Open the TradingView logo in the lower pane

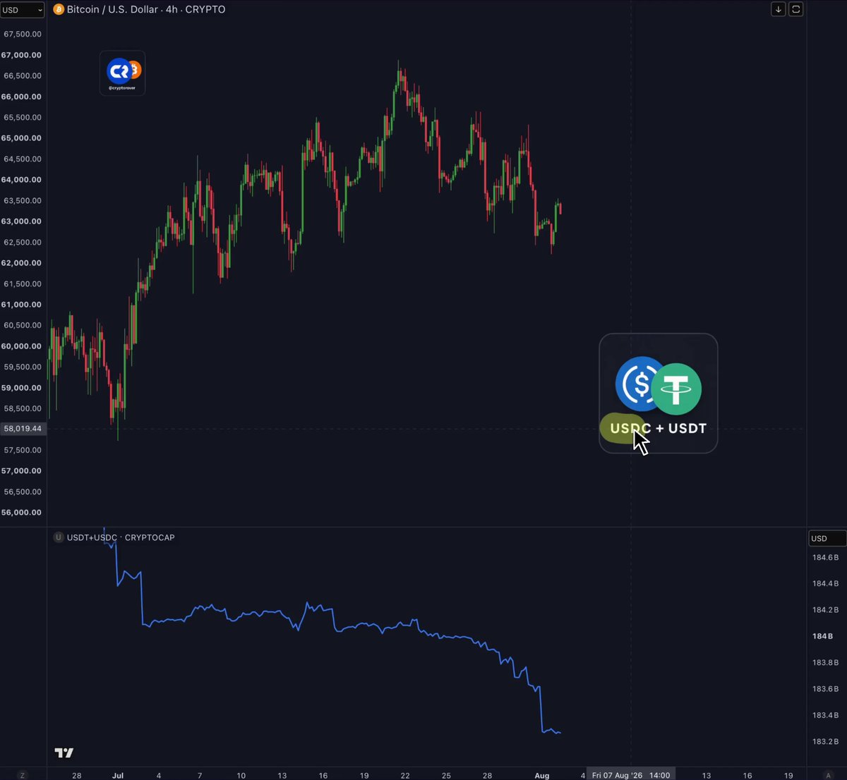point(64,752)
